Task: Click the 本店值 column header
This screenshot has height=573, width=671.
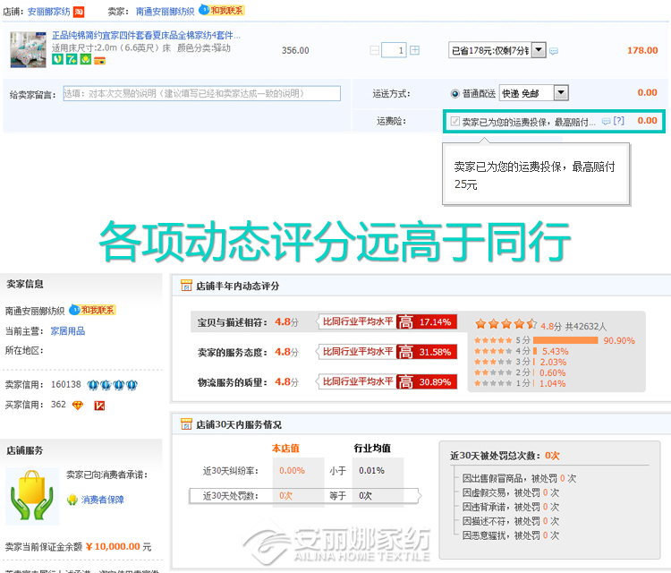Action: tap(285, 448)
